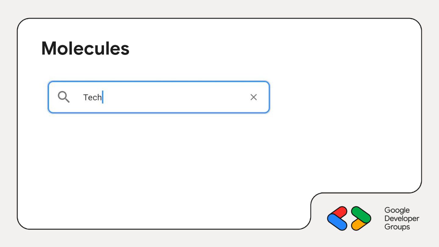439x247 pixels.
Task: Click the yellow segment of the logo
Action: click(358, 225)
